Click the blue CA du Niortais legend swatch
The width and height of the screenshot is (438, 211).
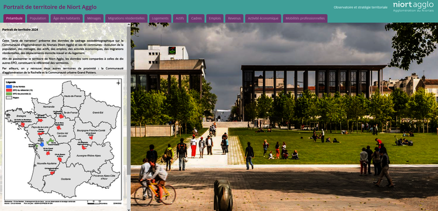click(x=9, y=87)
